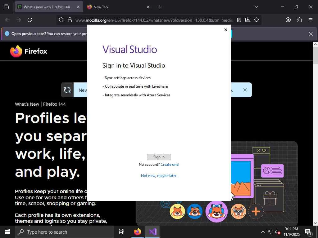Open the Firefox hamburger application menu

311,20
